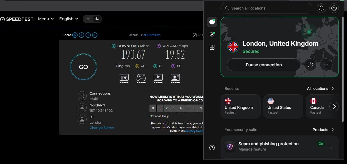This screenshot has height=164, width=347.
Task: Click the Pause connection button
Action: pos(264,65)
